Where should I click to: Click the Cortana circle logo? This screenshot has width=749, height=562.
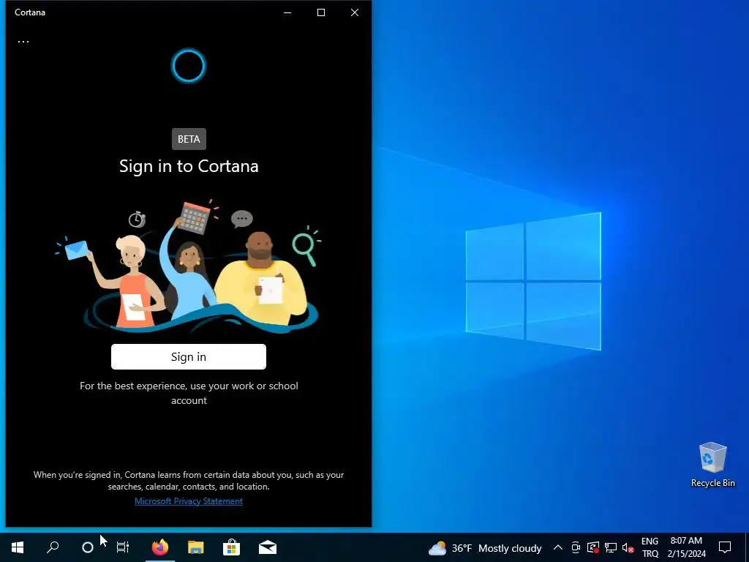(189, 66)
